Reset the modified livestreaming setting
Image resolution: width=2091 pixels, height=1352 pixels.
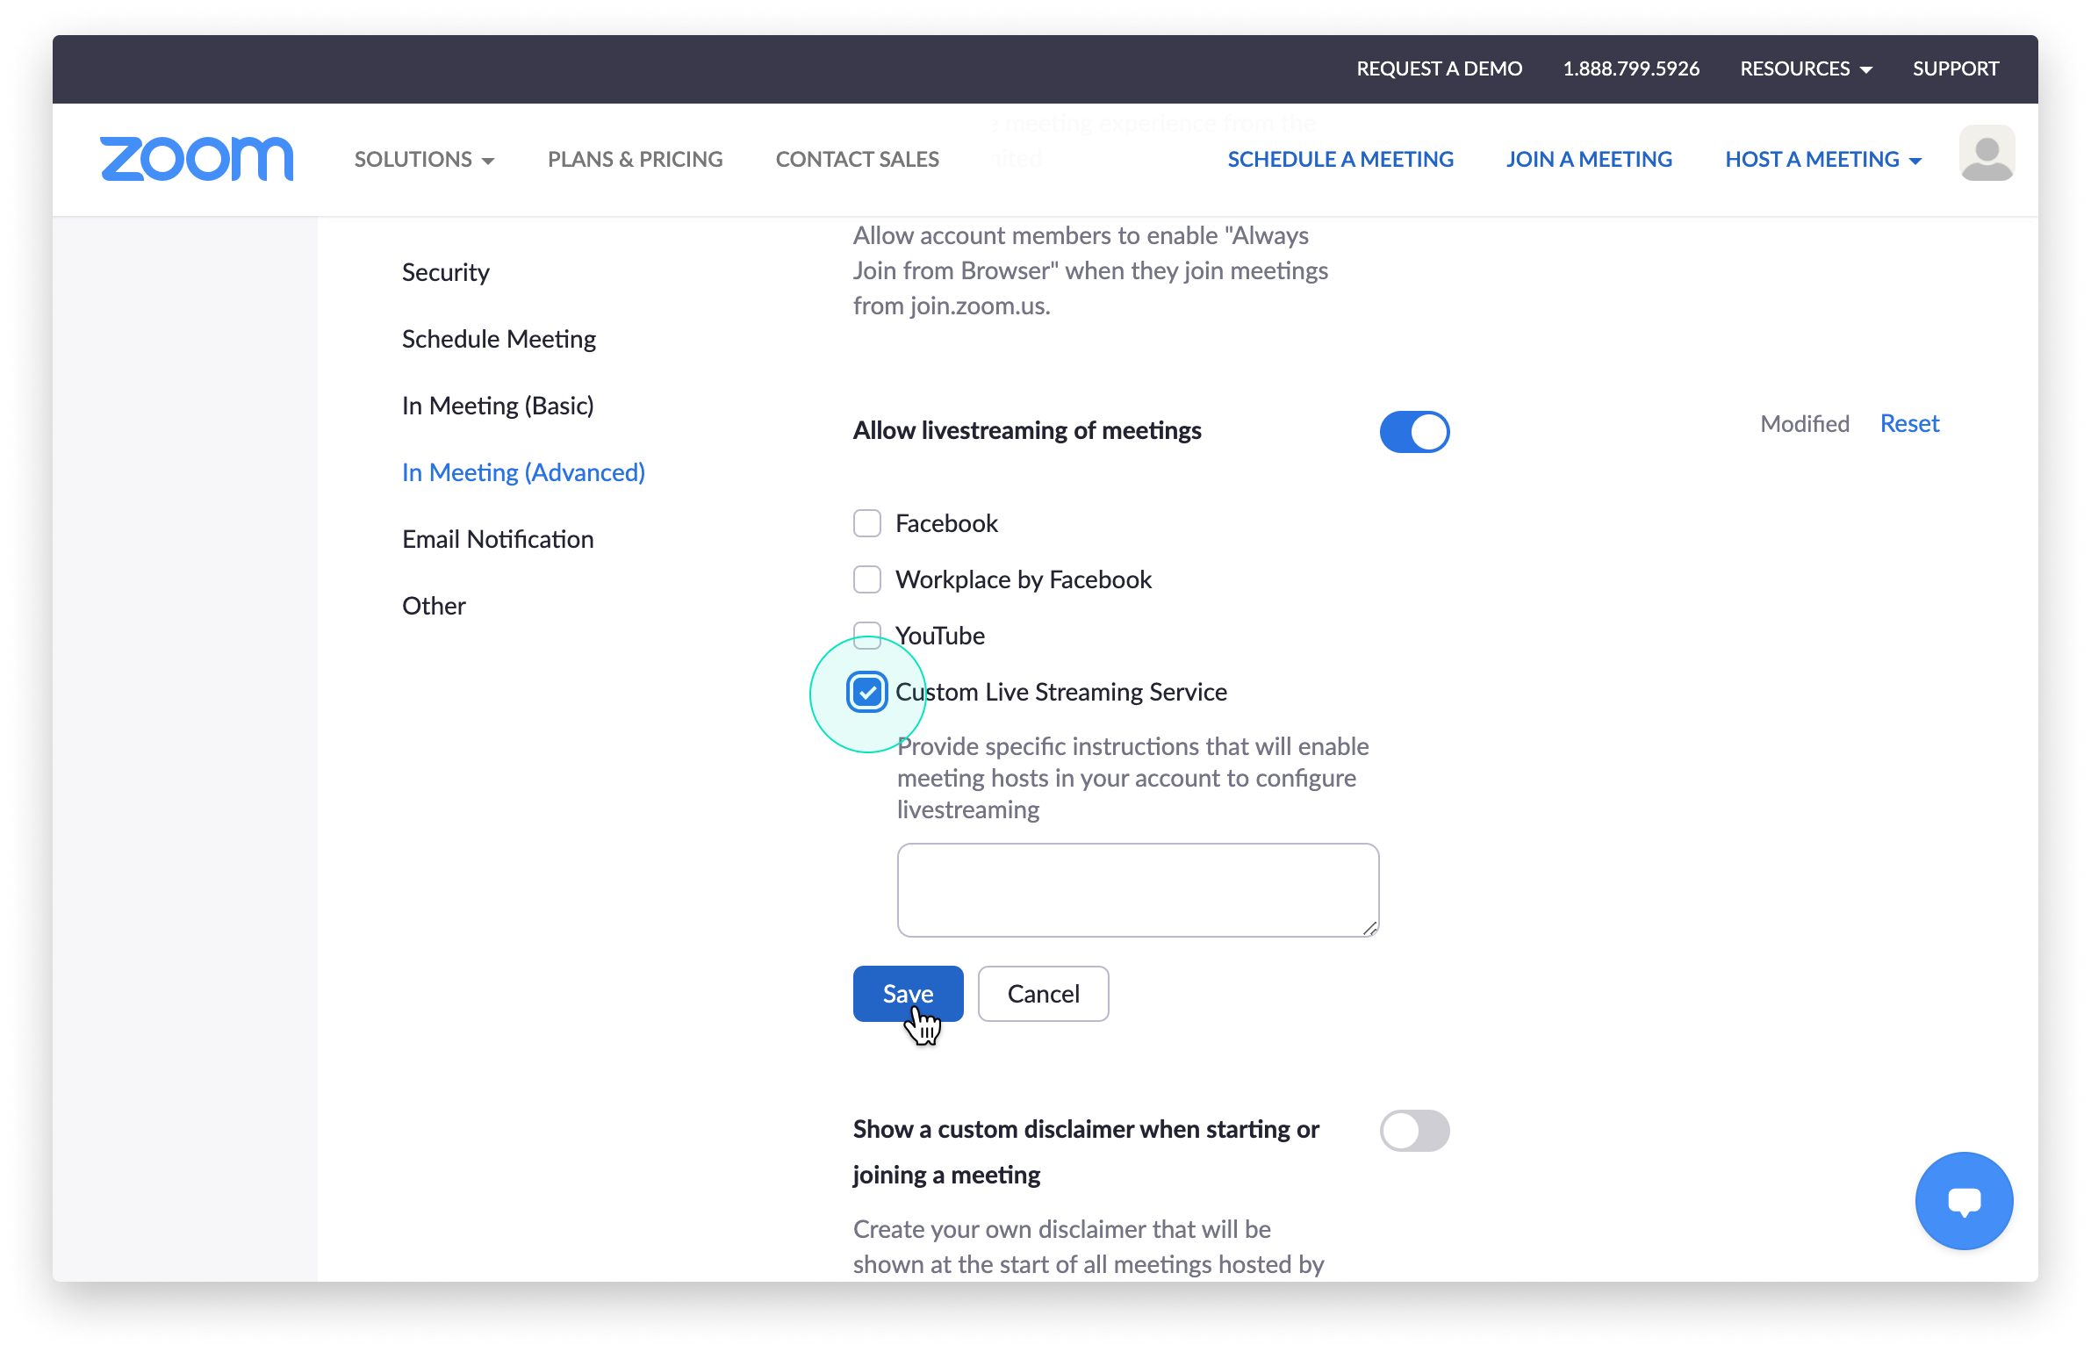point(1909,423)
